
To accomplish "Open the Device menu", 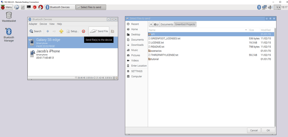I will tap(43, 24).
